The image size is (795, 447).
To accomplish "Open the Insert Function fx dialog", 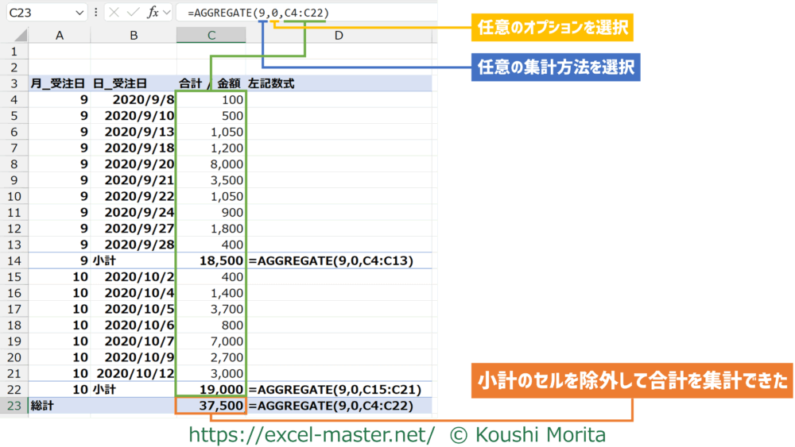I will [x=153, y=13].
